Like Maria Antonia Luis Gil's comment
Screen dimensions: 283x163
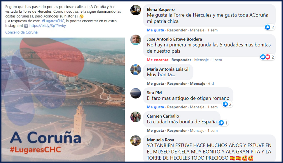coord(155,84)
